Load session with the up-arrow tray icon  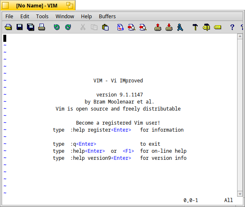(x=158, y=27)
